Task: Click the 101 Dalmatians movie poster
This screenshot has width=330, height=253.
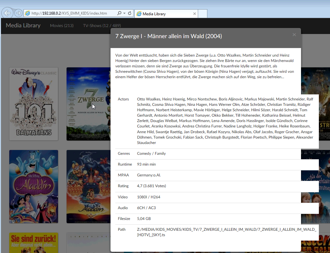Action: [34, 104]
